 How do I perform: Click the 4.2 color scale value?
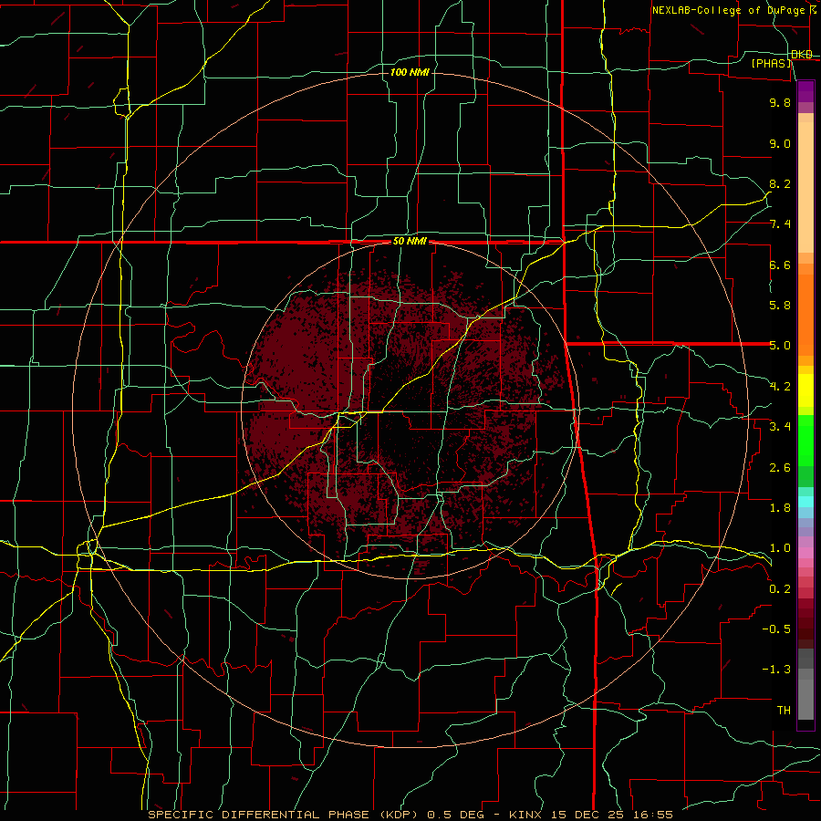click(x=780, y=387)
